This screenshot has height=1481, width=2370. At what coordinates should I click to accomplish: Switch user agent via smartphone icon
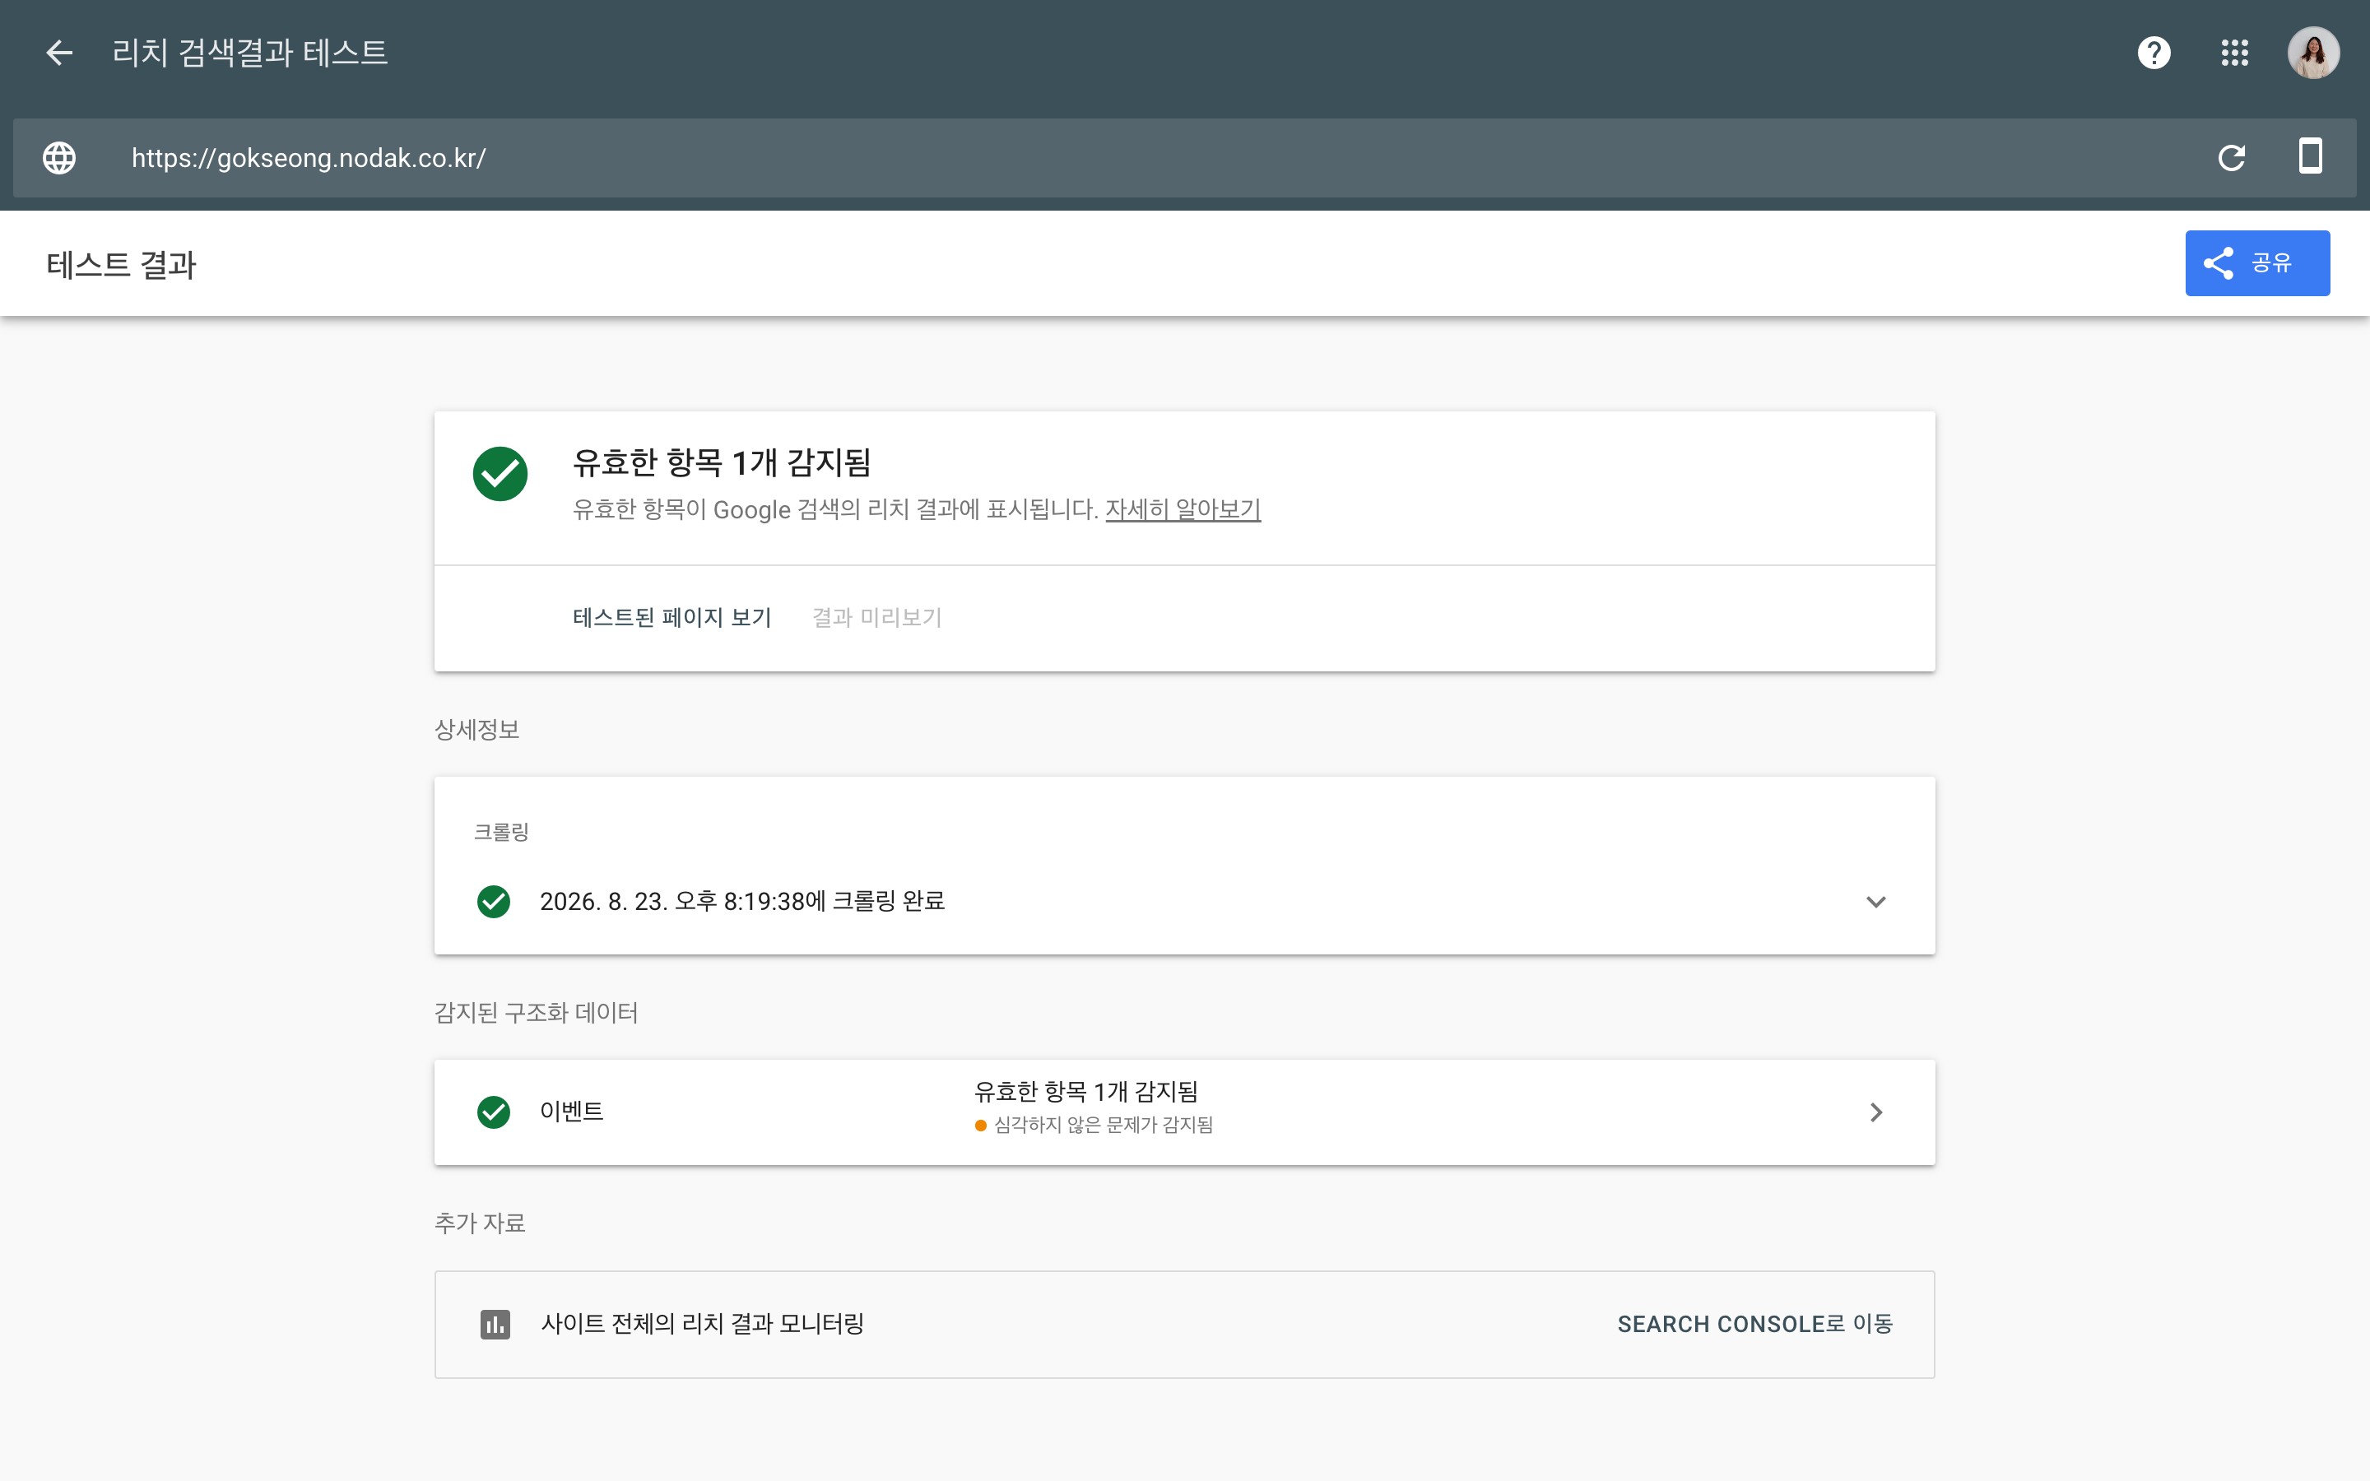(x=2310, y=156)
